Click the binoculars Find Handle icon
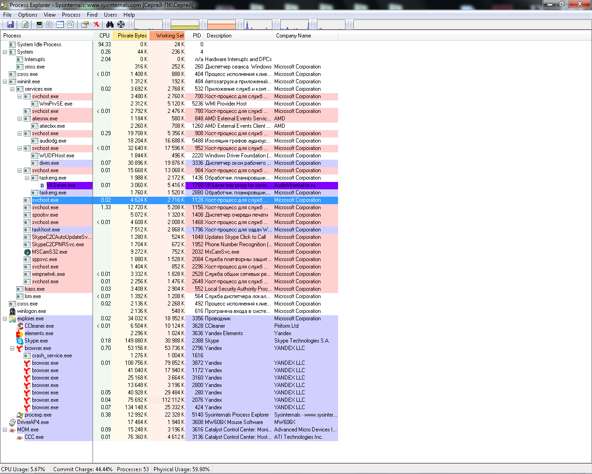Image resolution: width=592 pixels, height=474 pixels. (x=110, y=24)
